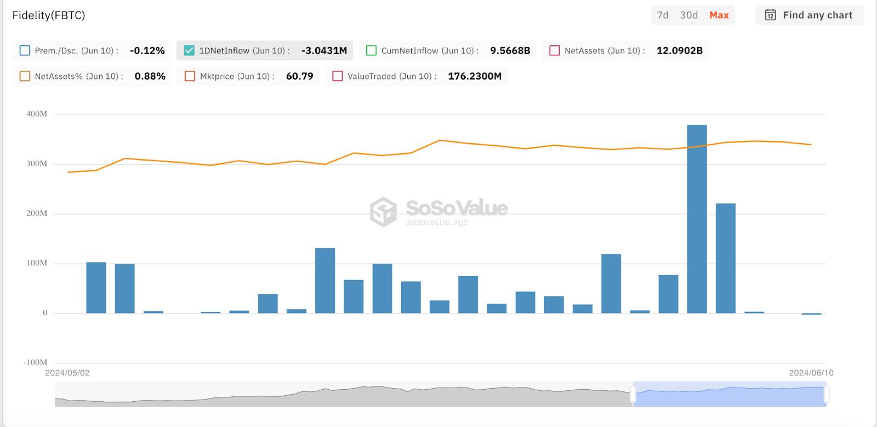The image size is (877, 427).
Task: Enable the Prem./Dsc. checkbox
Action: [25, 50]
